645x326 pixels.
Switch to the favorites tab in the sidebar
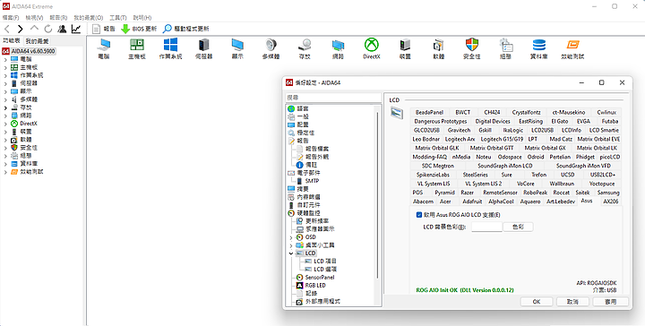click(37, 41)
